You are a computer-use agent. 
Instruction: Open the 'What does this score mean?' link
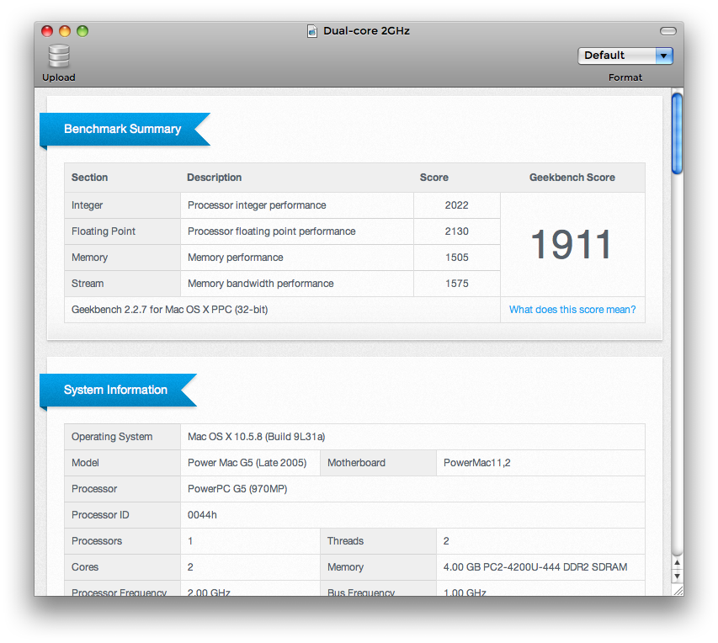[572, 310]
